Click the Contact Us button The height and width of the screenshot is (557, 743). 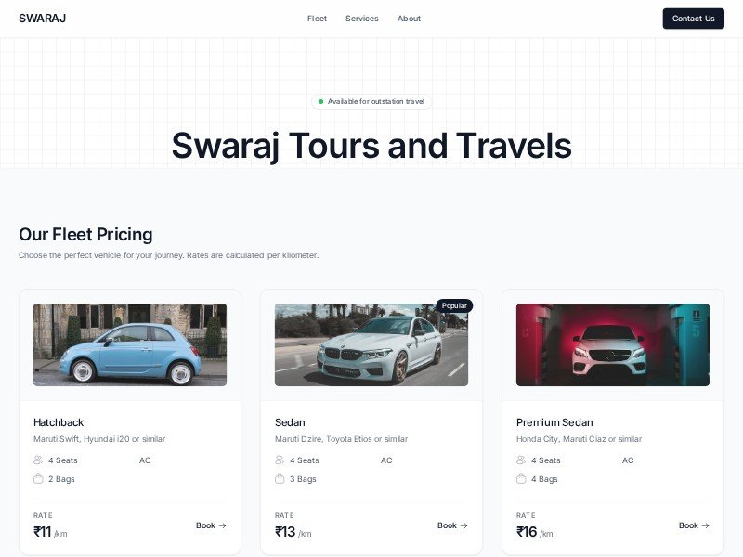(x=693, y=19)
